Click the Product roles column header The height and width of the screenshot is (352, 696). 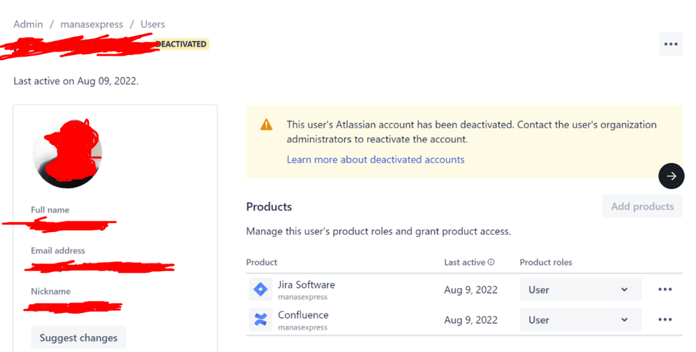[546, 262]
